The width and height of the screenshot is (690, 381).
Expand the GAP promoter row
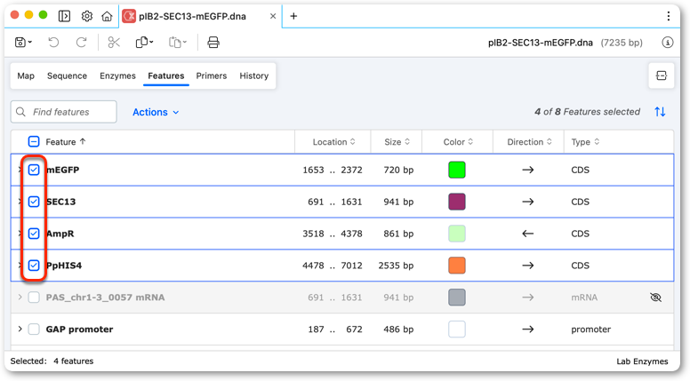20,329
